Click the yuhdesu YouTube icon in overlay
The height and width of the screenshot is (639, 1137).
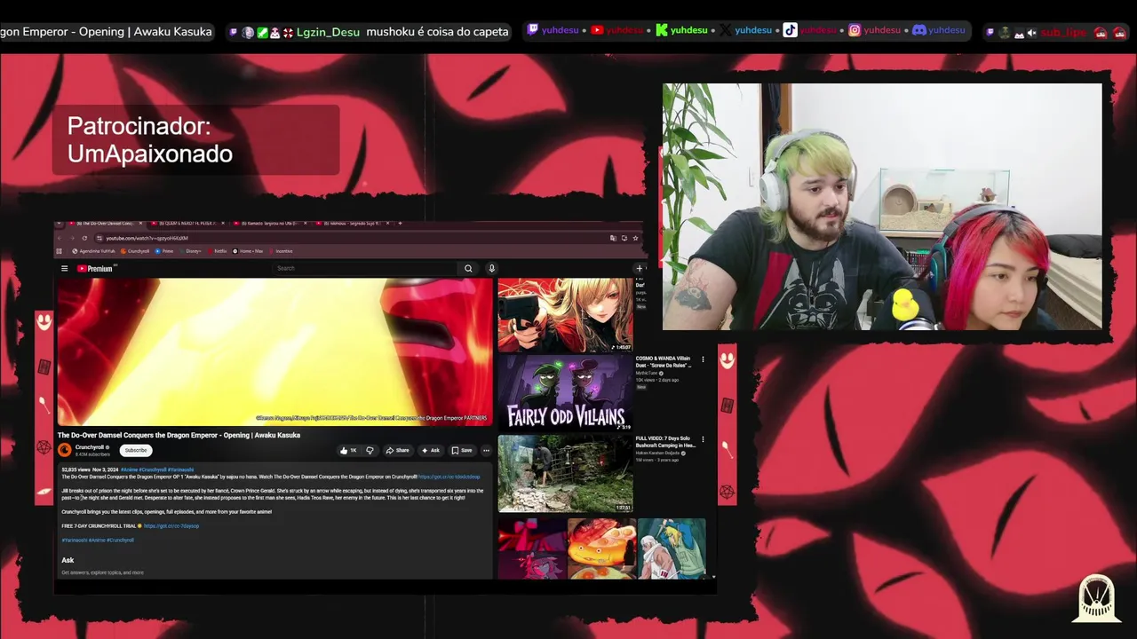pyautogui.click(x=597, y=29)
